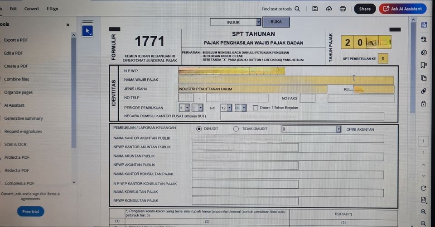This screenshot has height=227, width=435.
Task: Choose Redact a PDF tool
Action: (17, 170)
